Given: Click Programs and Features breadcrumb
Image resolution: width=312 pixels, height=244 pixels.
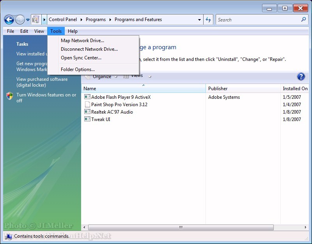Looking at the screenshot, I should tap(138, 20).
